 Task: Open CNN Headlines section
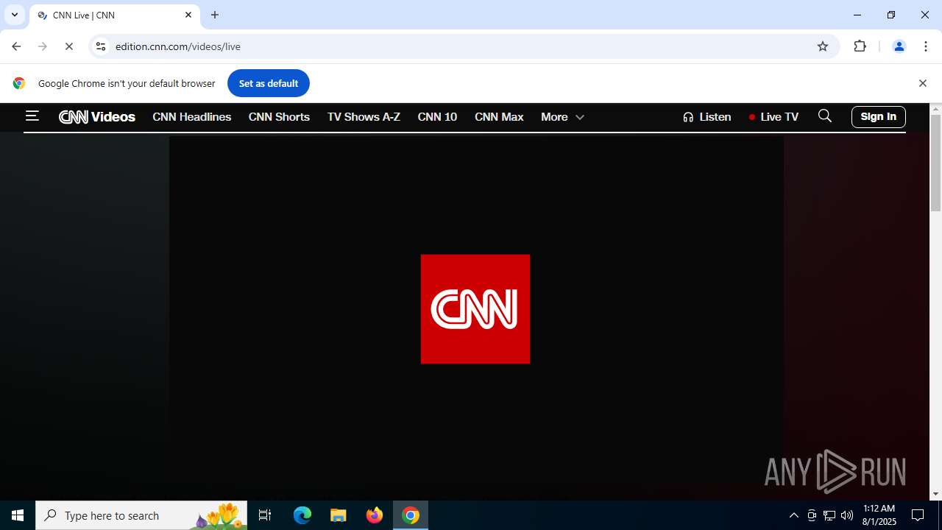coord(192,117)
